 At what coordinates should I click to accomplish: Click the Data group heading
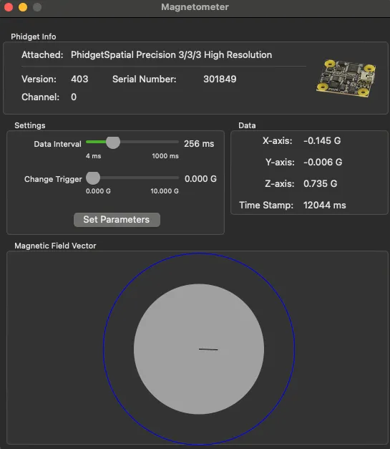[247, 125]
